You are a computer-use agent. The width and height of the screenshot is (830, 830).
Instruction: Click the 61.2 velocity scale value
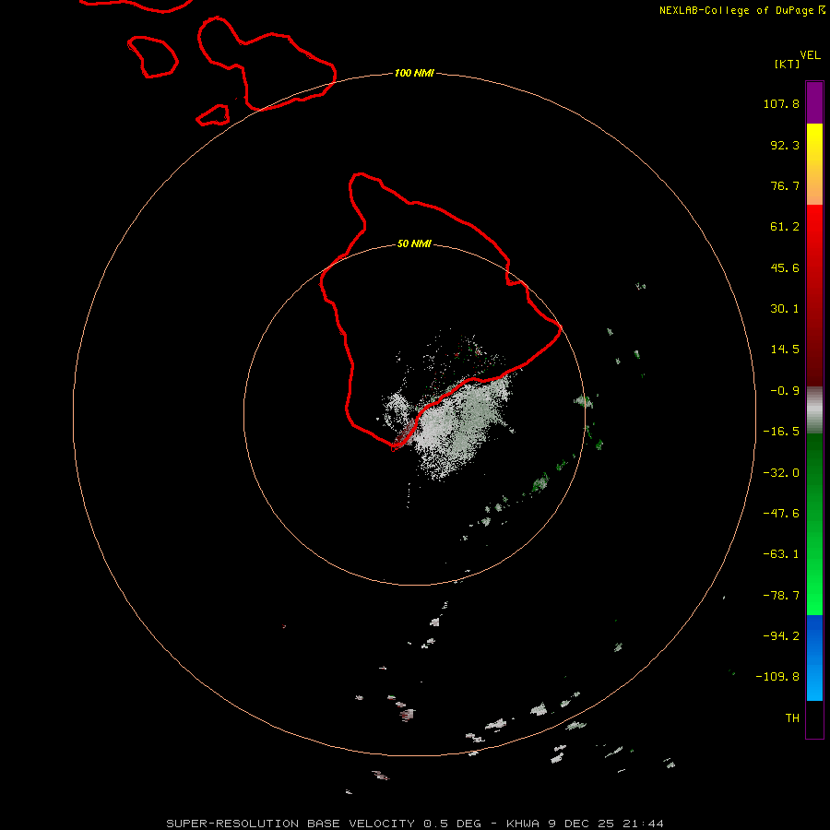[x=785, y=227]
